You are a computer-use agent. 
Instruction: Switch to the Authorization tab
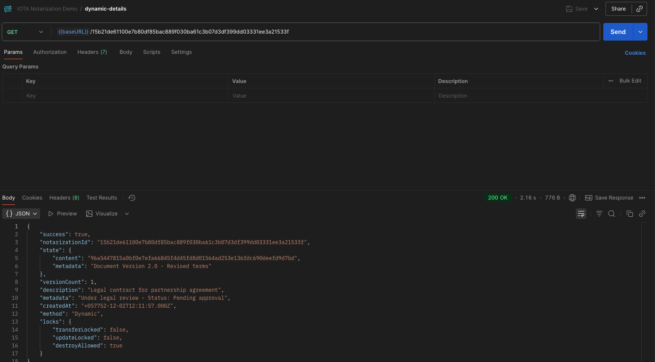click(x=50, y=52)
